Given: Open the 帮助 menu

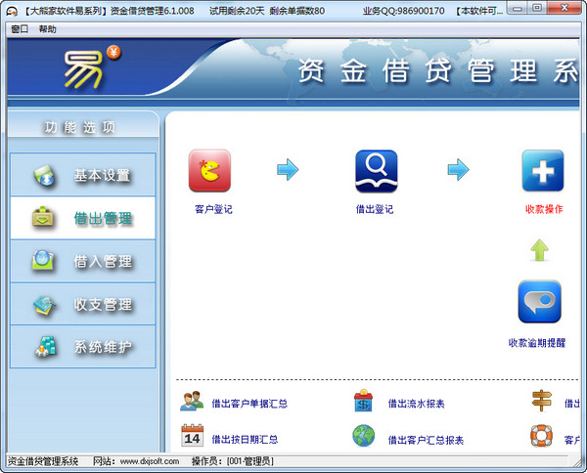Looking at the screenshot, I should click(48, 29).
